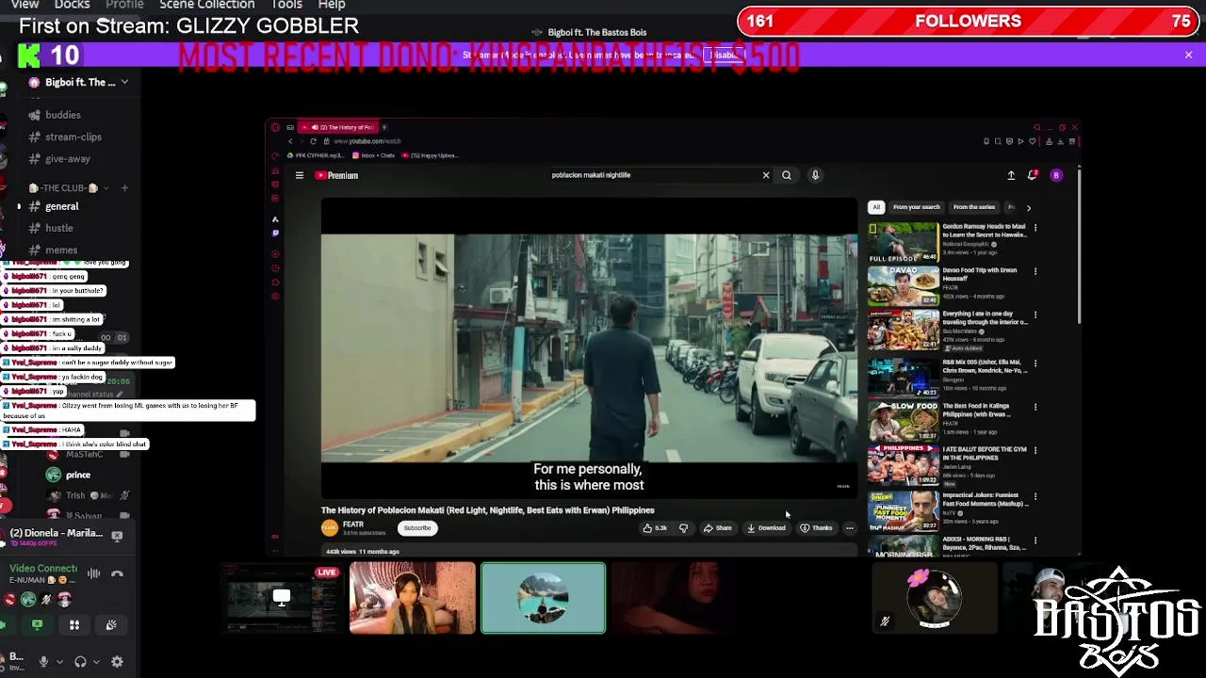Go back in the browser
The width and height of the screenshot is (1206, 678).
click(290, 141)
